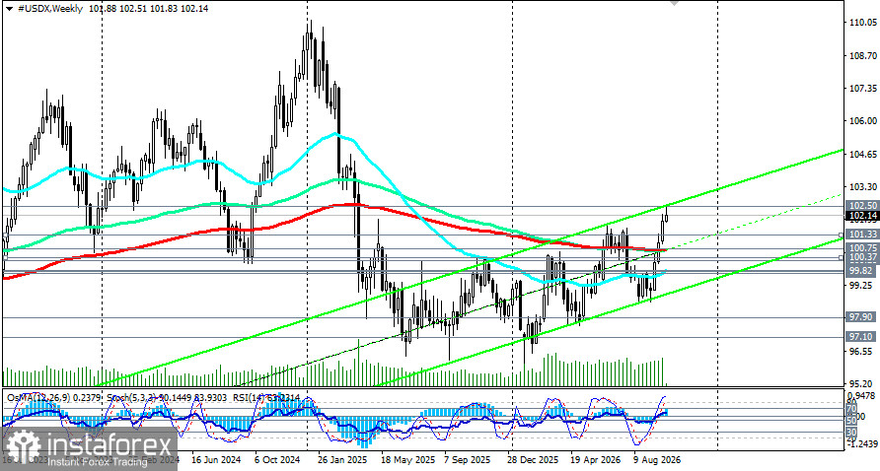
Task: Click the OHLC values 101.88 102.51 101.83 102.14
Action: (148, 9)
